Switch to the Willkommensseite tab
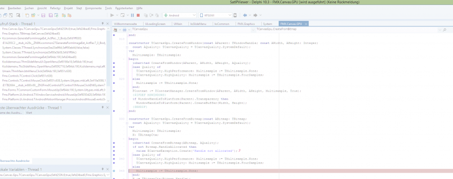The width and height of the screenshot is (453, 179). pyautogui.click(x=125, y=24)
